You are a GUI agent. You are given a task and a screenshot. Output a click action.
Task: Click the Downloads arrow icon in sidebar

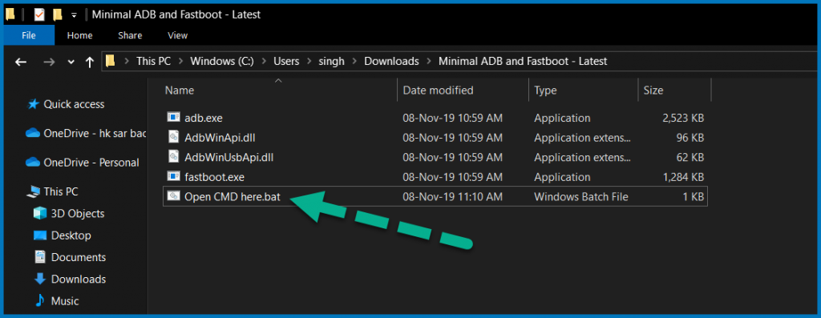[x=40, y=279]
